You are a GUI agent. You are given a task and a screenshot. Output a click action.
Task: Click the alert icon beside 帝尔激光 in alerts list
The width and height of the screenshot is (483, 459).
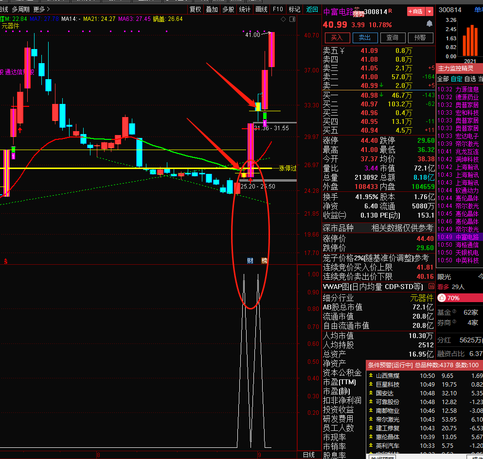click(371, 419)
